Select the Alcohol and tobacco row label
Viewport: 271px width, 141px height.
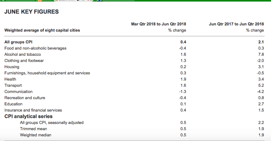23,54
